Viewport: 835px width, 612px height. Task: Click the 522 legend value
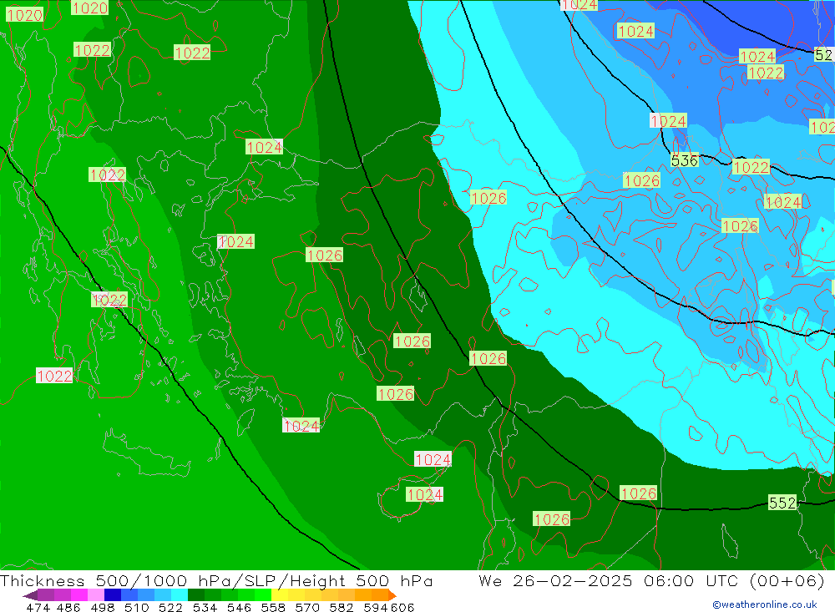pyautogui.click(x=171, y=607)
